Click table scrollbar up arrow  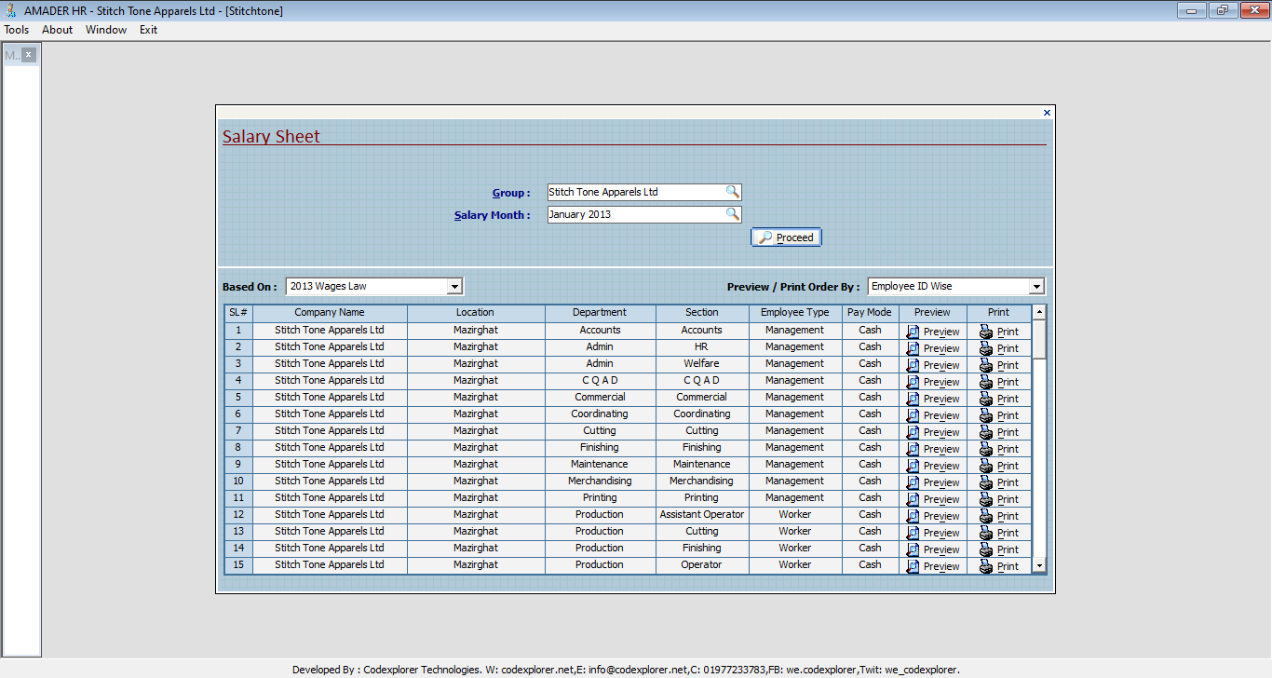[x=1039, y=312]
